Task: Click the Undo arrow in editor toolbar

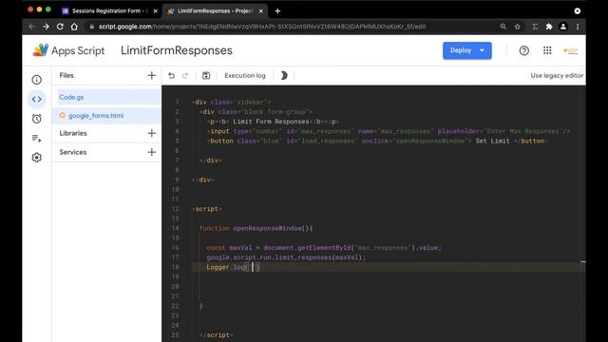Action: [x=171, y=76]
